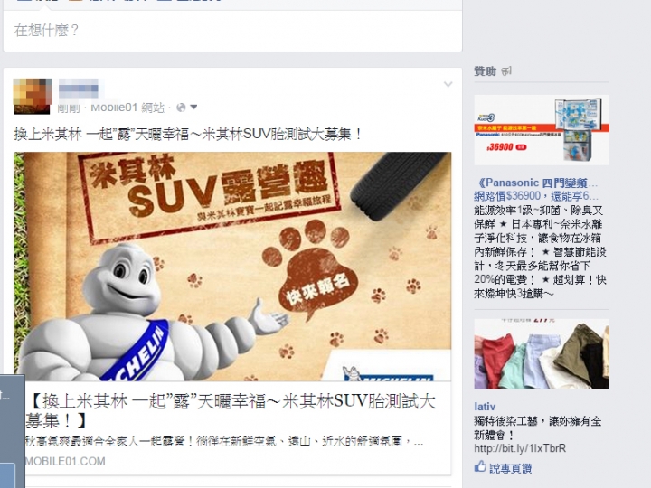Open the poster's blurred name link
The height and width of the screenshot is (488, 651).
point(79,89)
